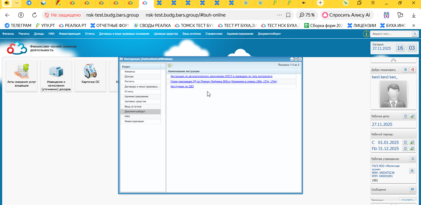Viewport: 421px width, 205px height.
Task: Open the Документооборот top menu
Action: 269,34
